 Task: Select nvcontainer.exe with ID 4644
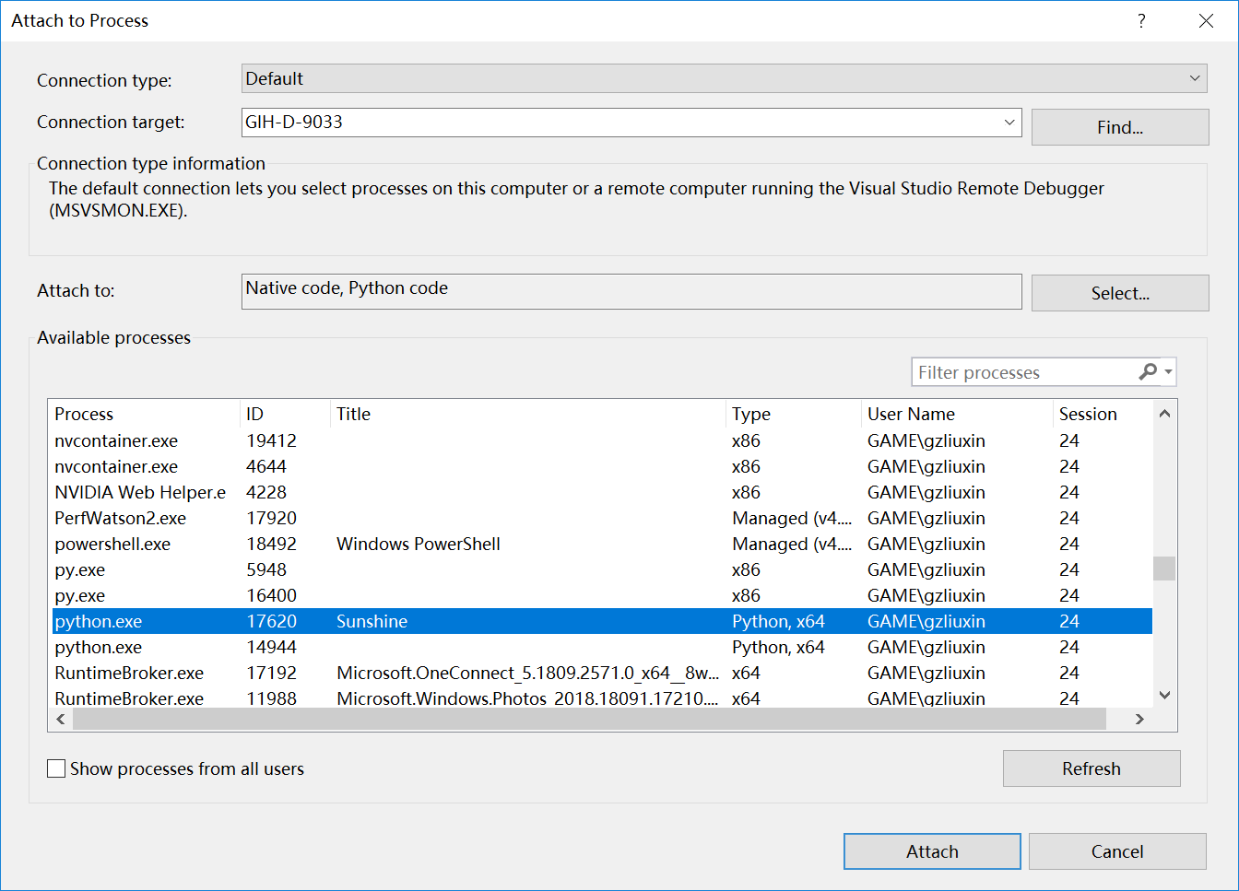600,466
